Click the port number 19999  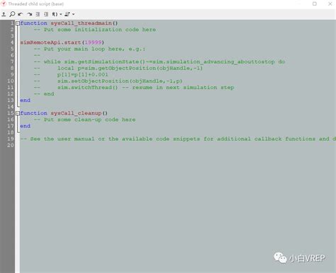(x=93, y=42)
